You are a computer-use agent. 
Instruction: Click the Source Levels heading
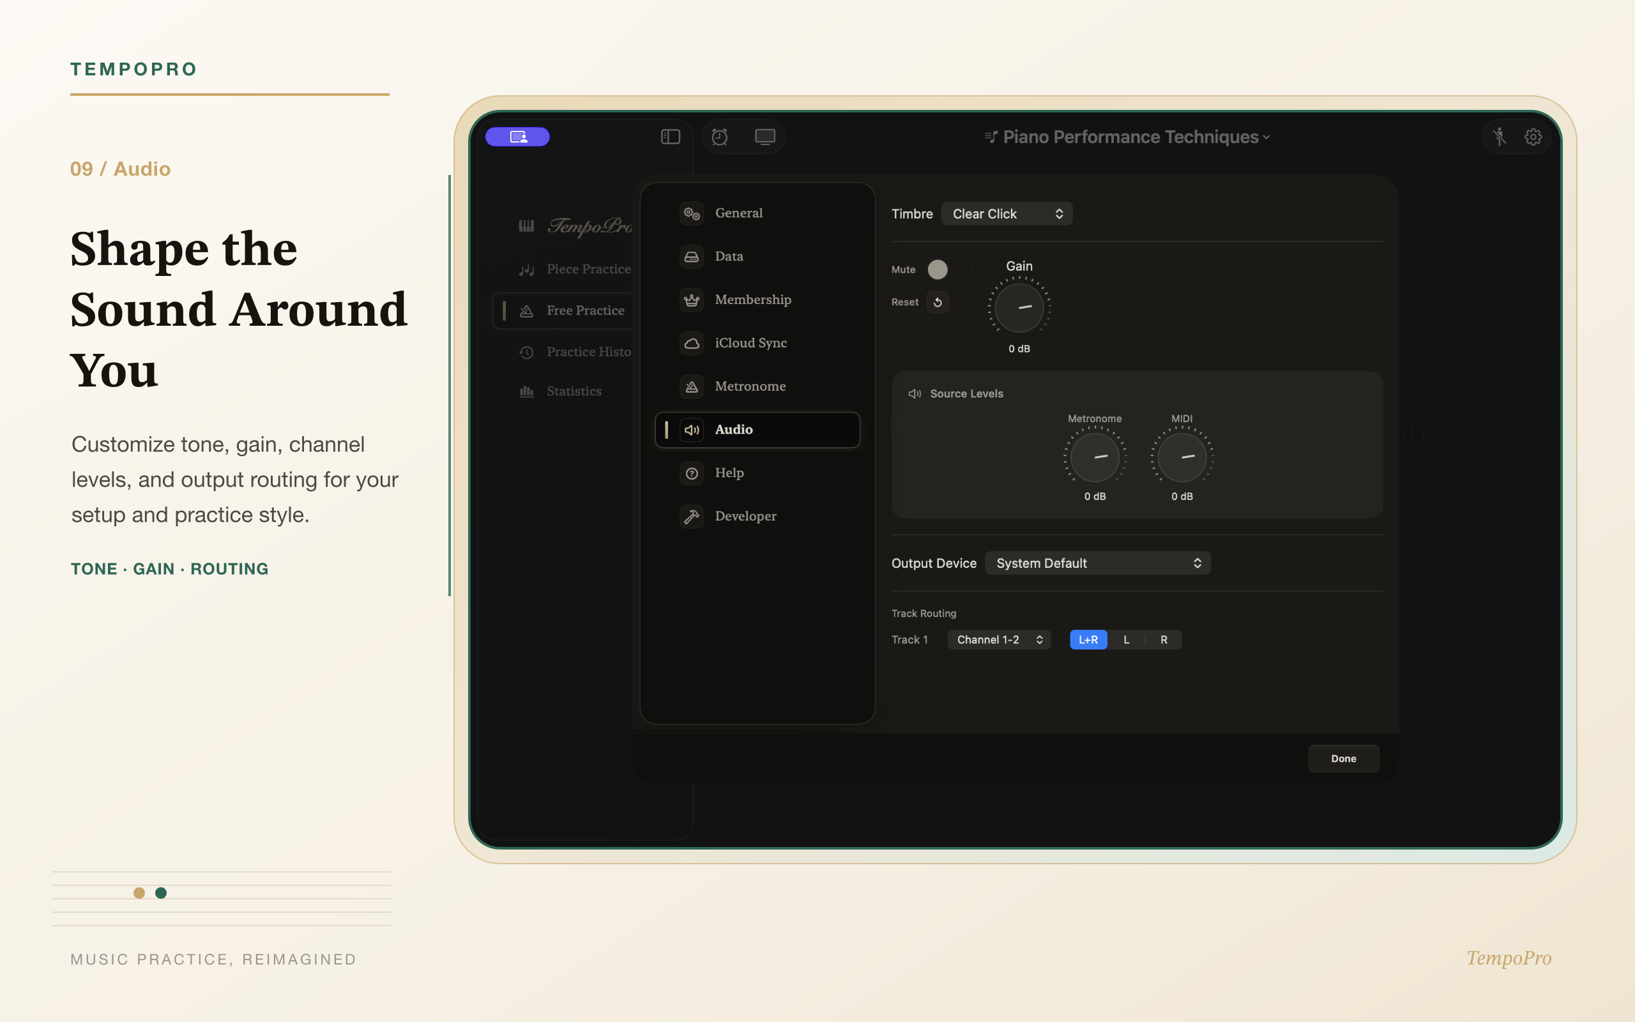(966, 394)
